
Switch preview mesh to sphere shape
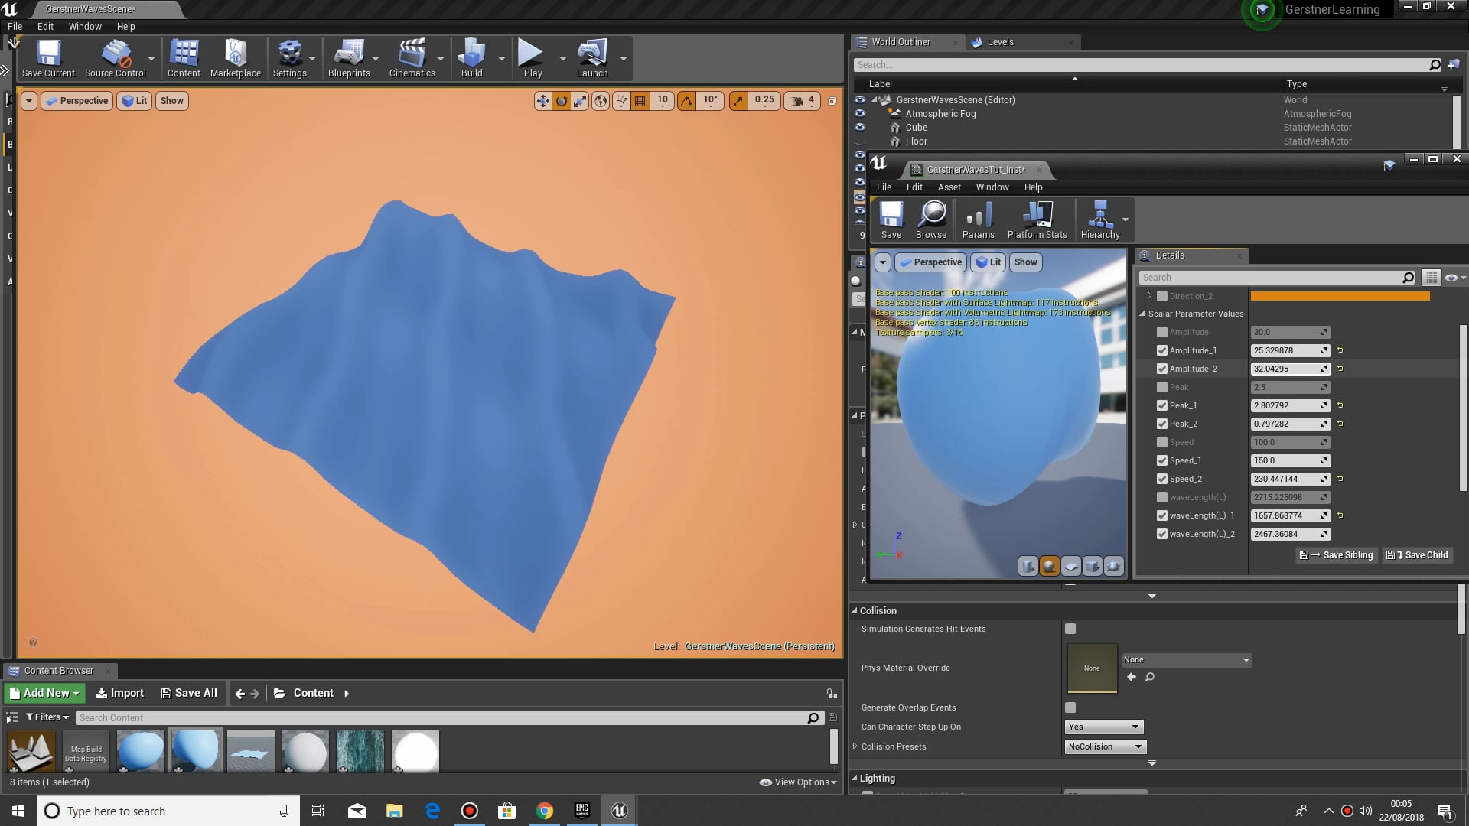(x=1049, y=566)
